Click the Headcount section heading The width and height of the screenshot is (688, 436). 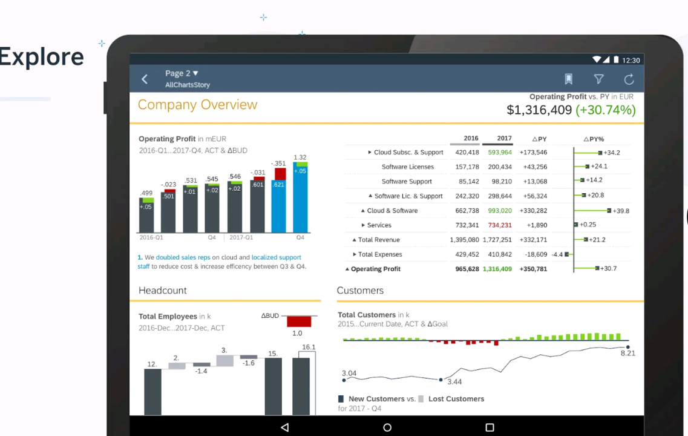pos(163,291)
